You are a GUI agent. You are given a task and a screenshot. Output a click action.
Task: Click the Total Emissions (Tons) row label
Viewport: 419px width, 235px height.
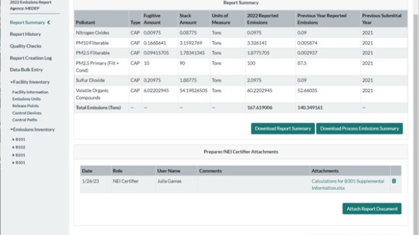point(98,108)
